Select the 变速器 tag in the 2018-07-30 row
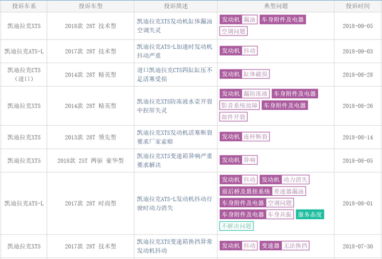382x259 pixels. pos(270,246)
